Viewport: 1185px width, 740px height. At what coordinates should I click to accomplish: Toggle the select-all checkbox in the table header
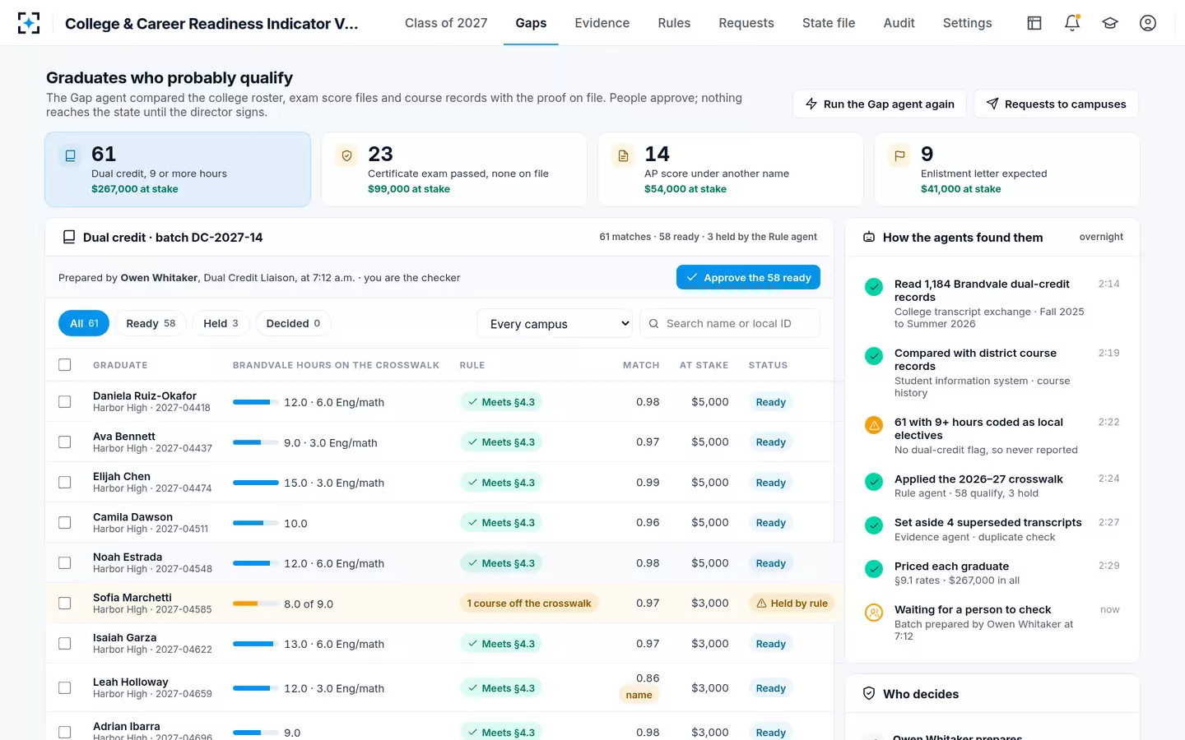pos(65,365)
